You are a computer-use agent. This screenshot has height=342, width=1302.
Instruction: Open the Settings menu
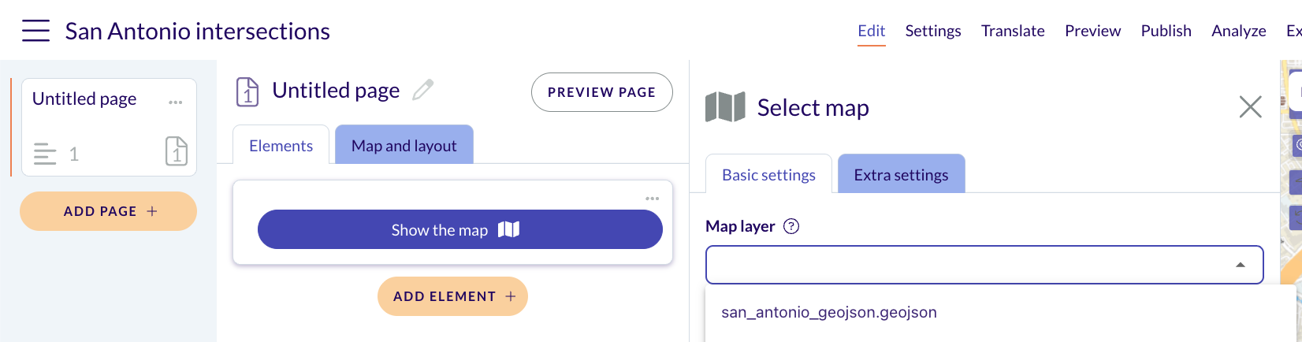933,31
